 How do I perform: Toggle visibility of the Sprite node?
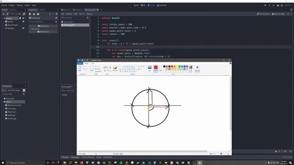(23, 22)
